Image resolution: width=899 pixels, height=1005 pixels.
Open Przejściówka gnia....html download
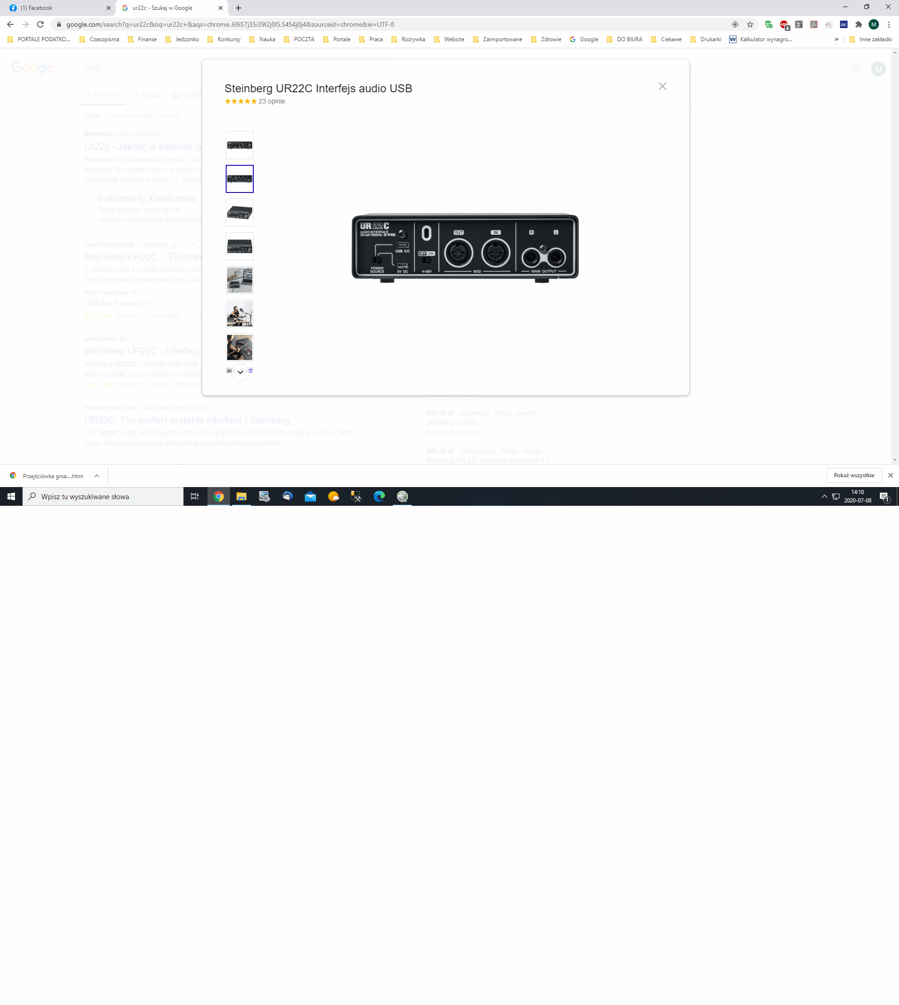click(x=47, y=476)
